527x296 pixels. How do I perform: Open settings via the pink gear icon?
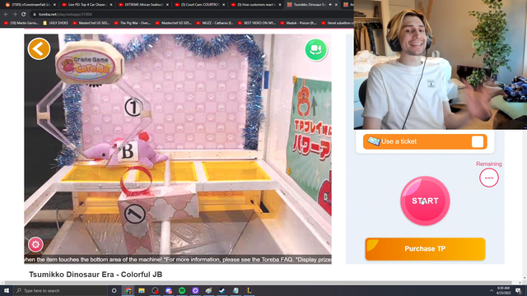[35, 244]
